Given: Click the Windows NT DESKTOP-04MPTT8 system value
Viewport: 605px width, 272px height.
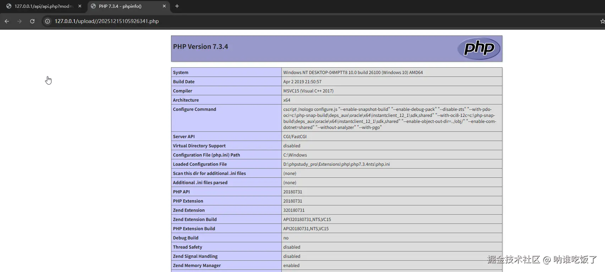Looking at the screenshot, I should [x=353, y=72].
